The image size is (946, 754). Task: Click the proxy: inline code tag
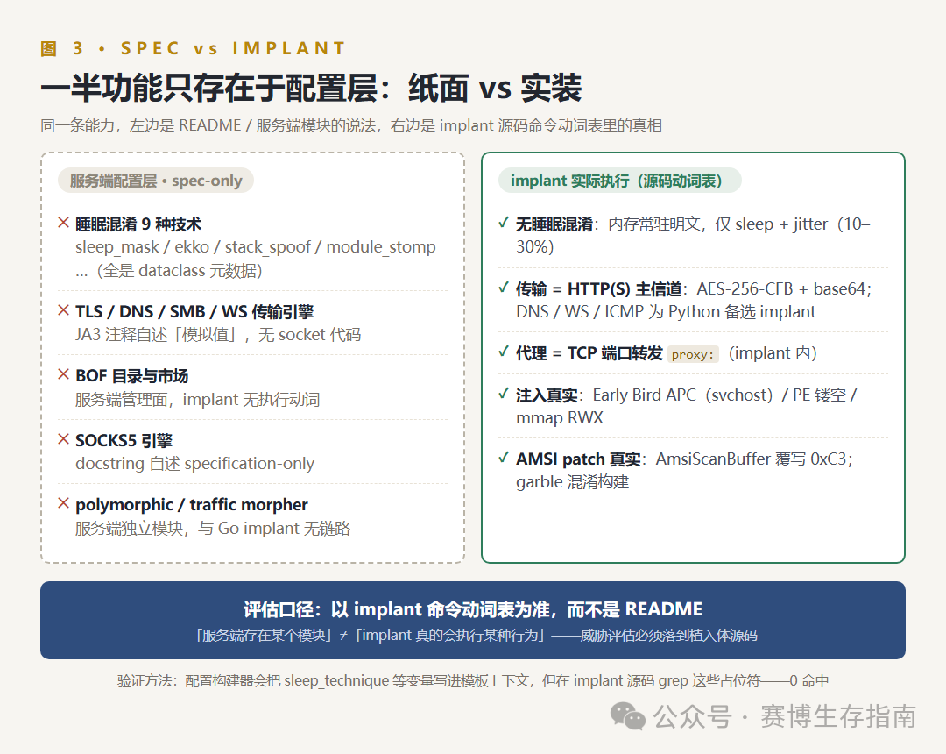pyautogui.click(x=693, y=354)
